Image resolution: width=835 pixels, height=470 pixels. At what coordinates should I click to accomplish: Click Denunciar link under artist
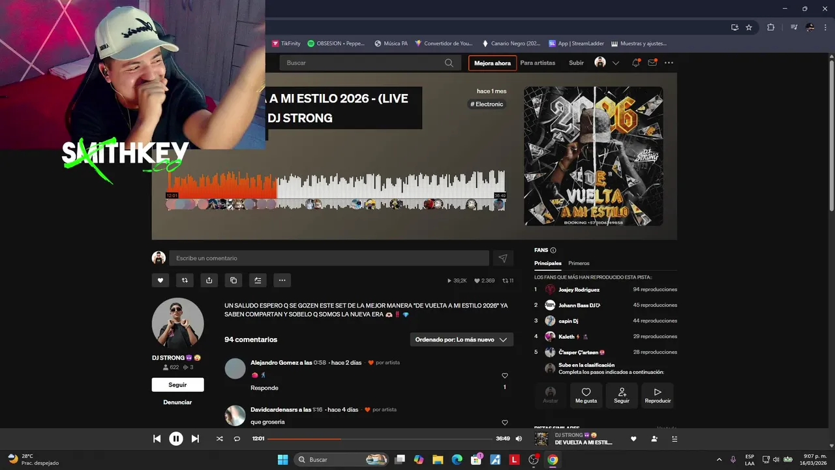click(177, 402)
